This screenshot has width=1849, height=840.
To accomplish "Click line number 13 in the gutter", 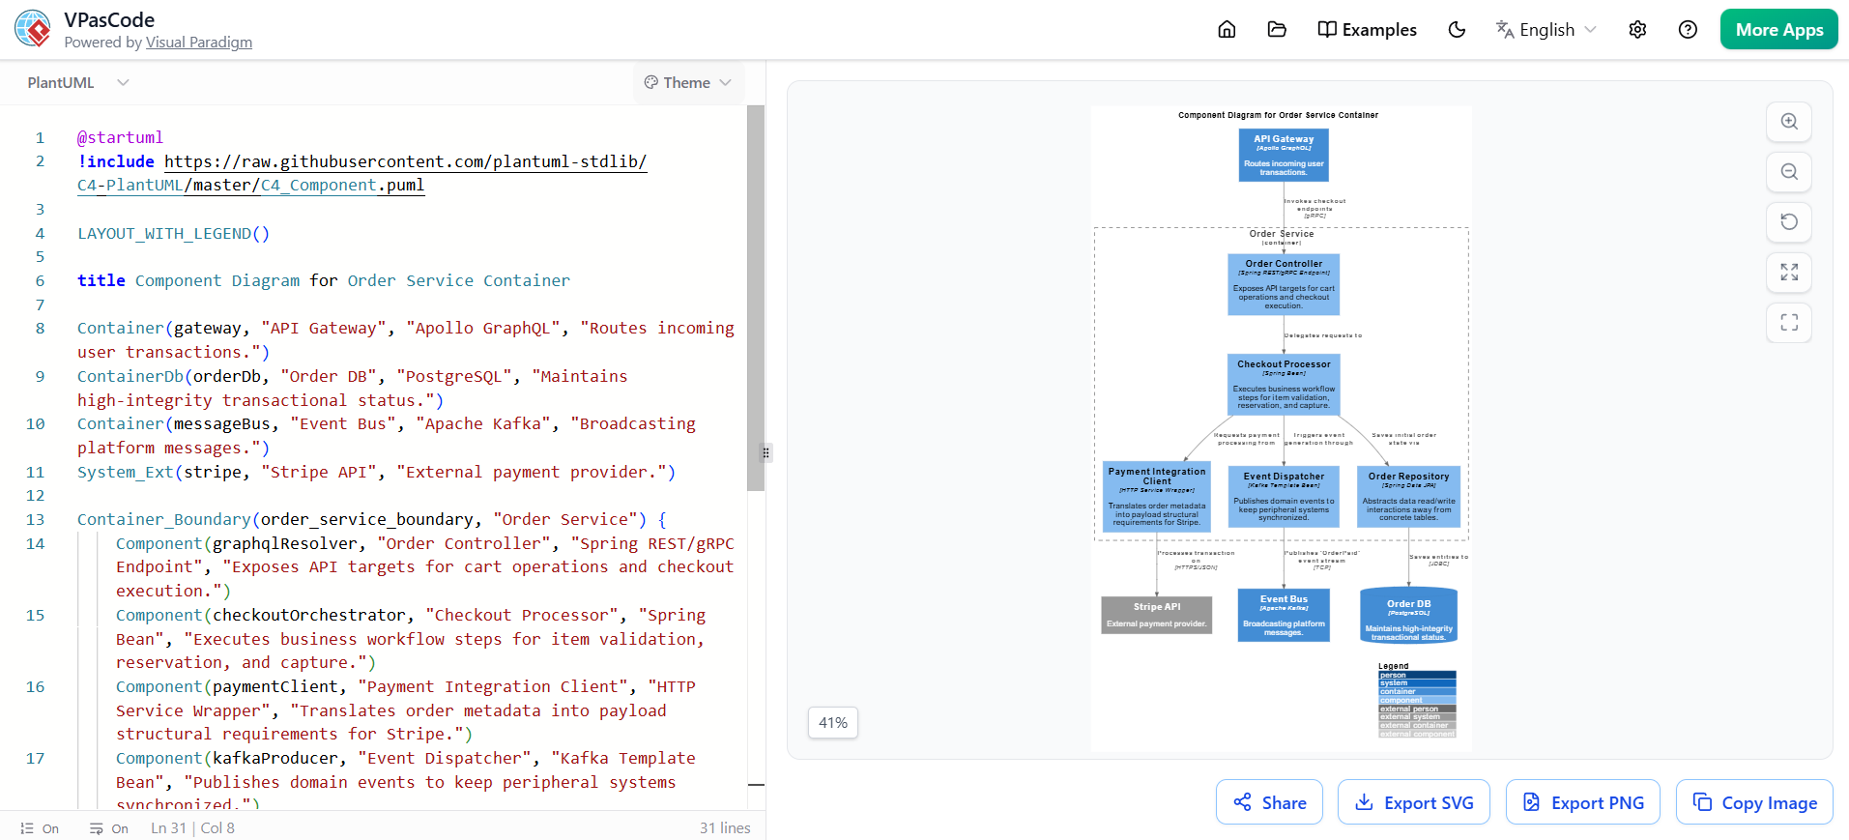I will [36, 519].
